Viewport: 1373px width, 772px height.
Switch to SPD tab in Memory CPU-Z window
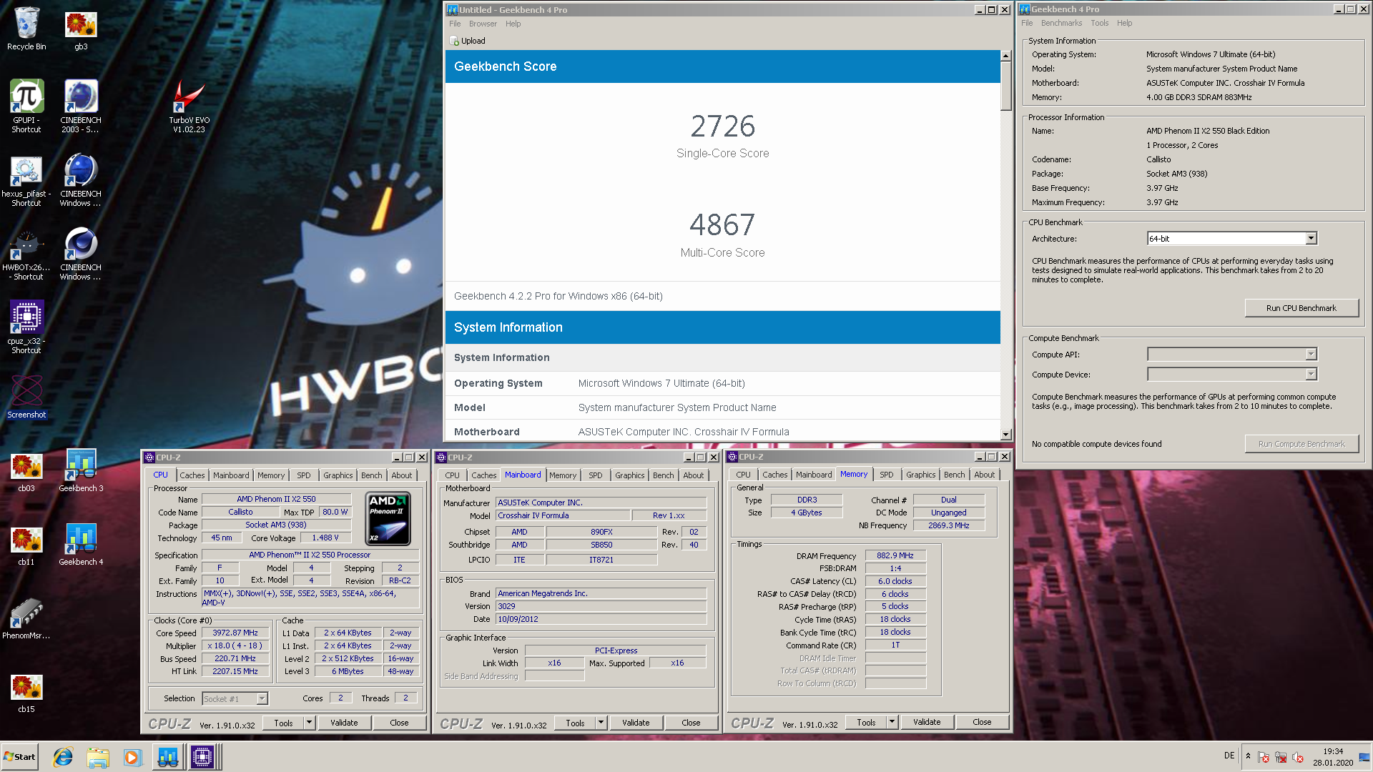pos(887,475)
